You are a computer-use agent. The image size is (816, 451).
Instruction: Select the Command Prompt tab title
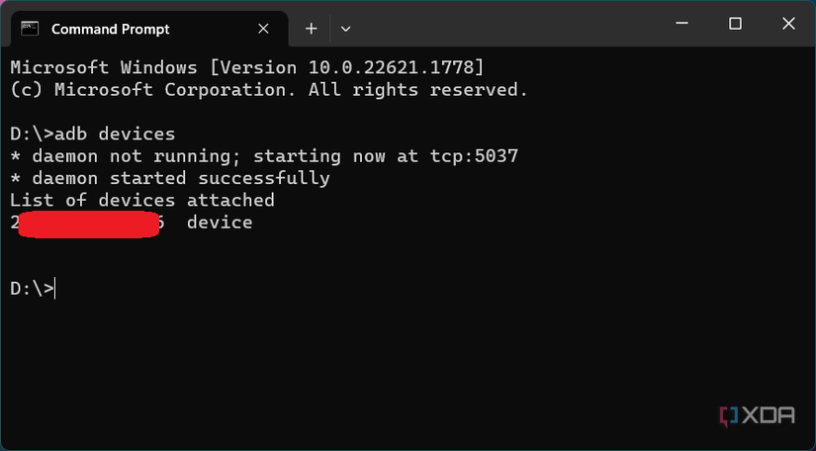click(111, 29)
